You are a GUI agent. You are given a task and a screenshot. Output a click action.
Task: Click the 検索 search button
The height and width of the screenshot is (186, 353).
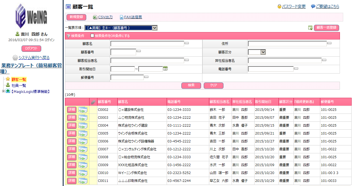pos(191,86)
